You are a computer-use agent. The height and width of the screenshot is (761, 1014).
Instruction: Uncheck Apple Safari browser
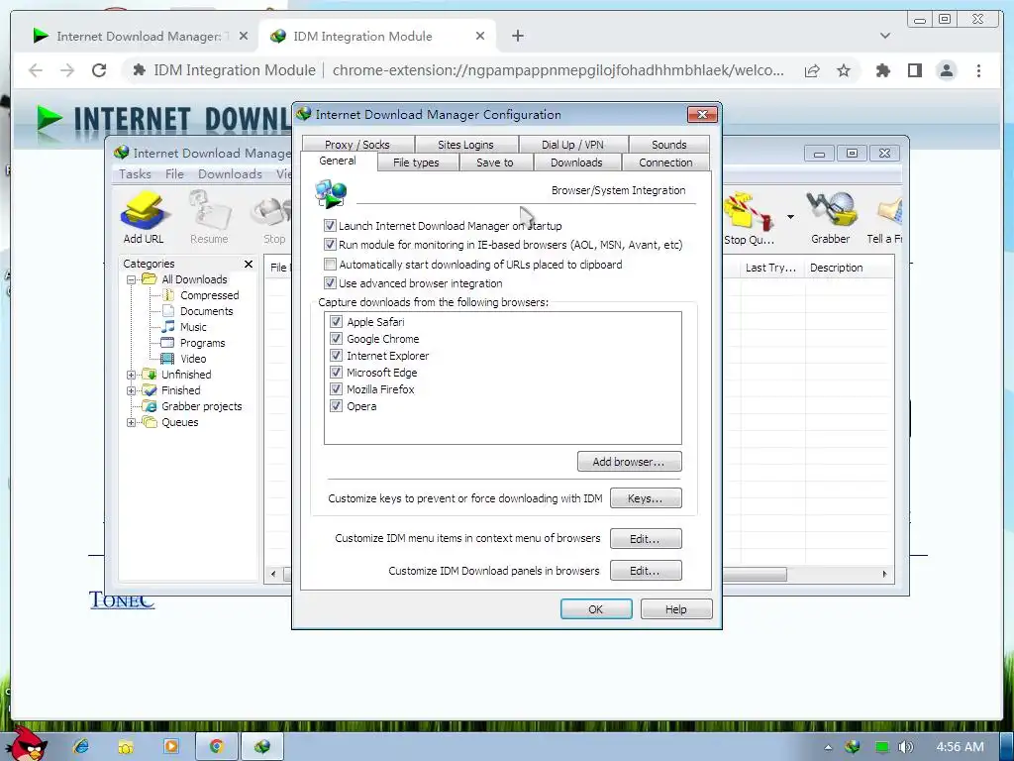point(336,322)
